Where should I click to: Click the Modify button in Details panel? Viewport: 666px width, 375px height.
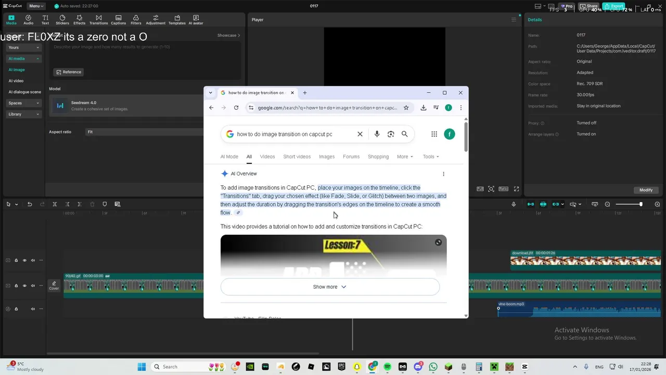point(646,190)
